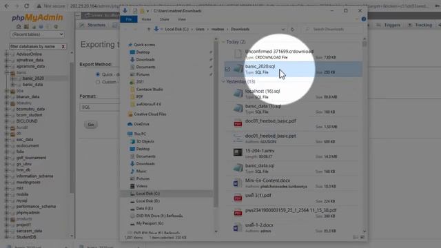The width and height of the screenshot is (441, 248).
Task: Click the This PC icon in sidebar
Action: point(130,134)
